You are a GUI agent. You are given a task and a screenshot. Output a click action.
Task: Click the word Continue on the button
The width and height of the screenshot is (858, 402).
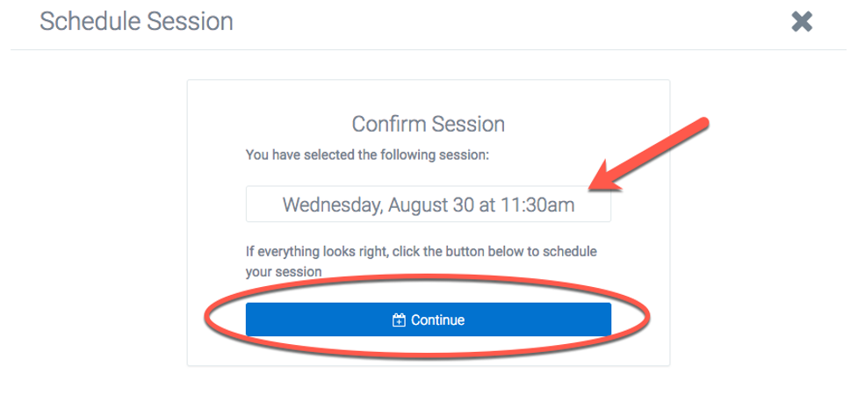pos(437,320)
